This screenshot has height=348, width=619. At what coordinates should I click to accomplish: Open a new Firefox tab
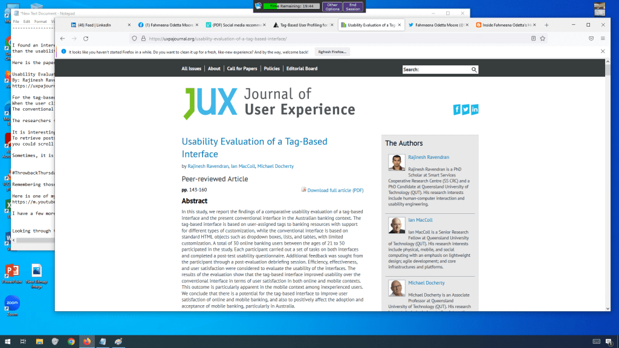(546, 25)
